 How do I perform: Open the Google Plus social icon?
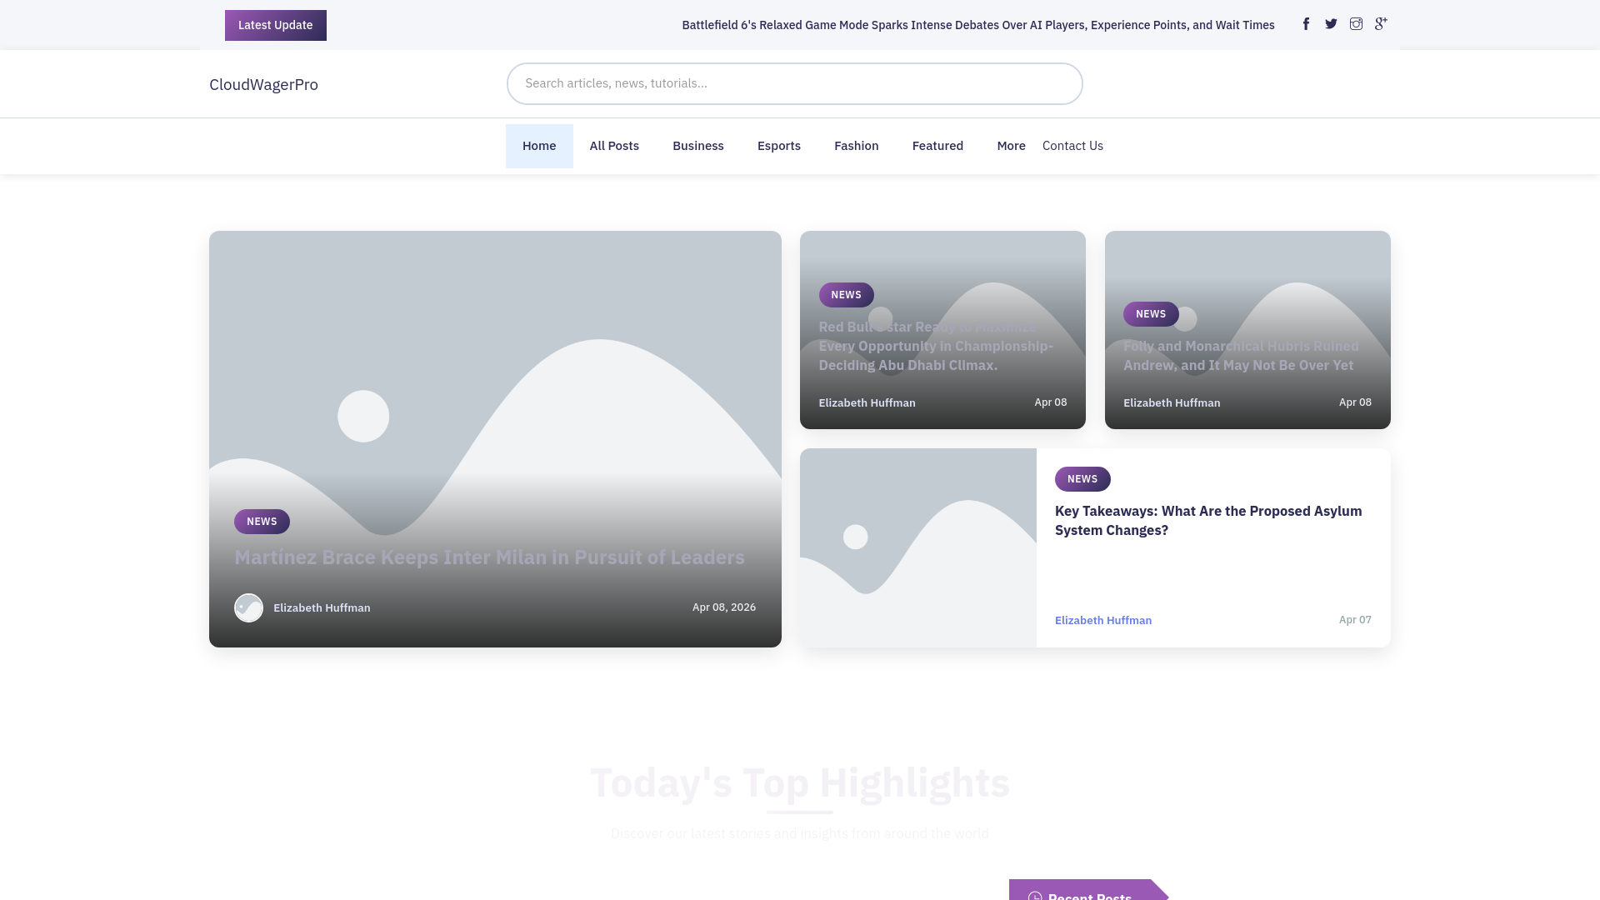[x=1381, y=24]
